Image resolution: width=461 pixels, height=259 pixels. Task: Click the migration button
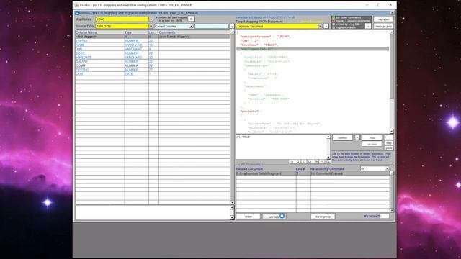[x=383, y=19]
